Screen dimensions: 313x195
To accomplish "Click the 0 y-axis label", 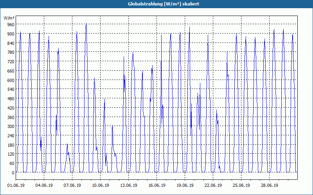I will click(13, 173).
